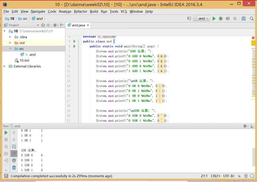Image resolution: width=257 pixels, height=182 pixels.
Task: Click the red error indicator on editor stripe
Action: click(253, 38)
